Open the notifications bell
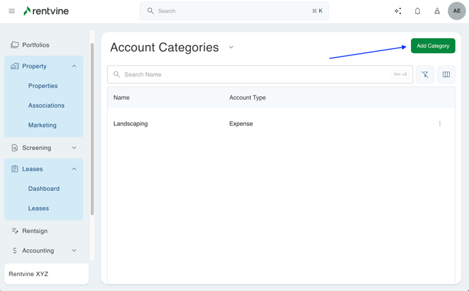This screenshot has height=291, width=469. [417, 11]
